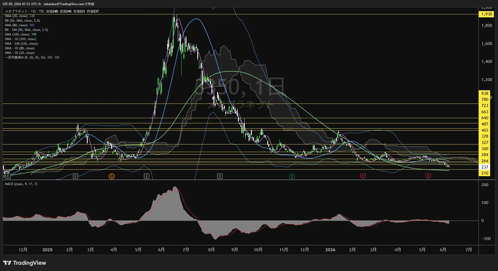Click the TradingView logo

point(25,263)
